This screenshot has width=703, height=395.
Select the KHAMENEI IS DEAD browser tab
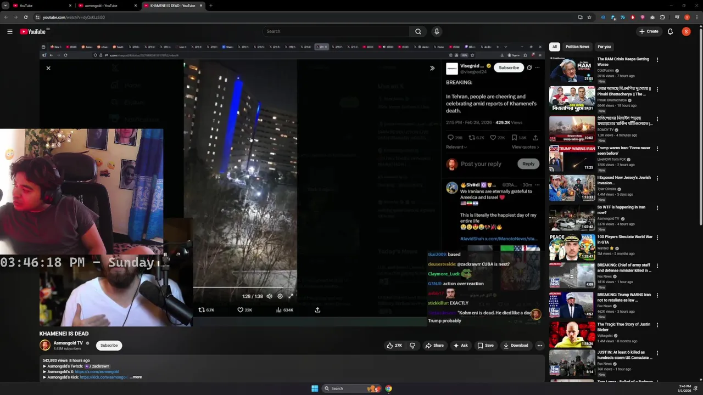click(x=173, y=5)
